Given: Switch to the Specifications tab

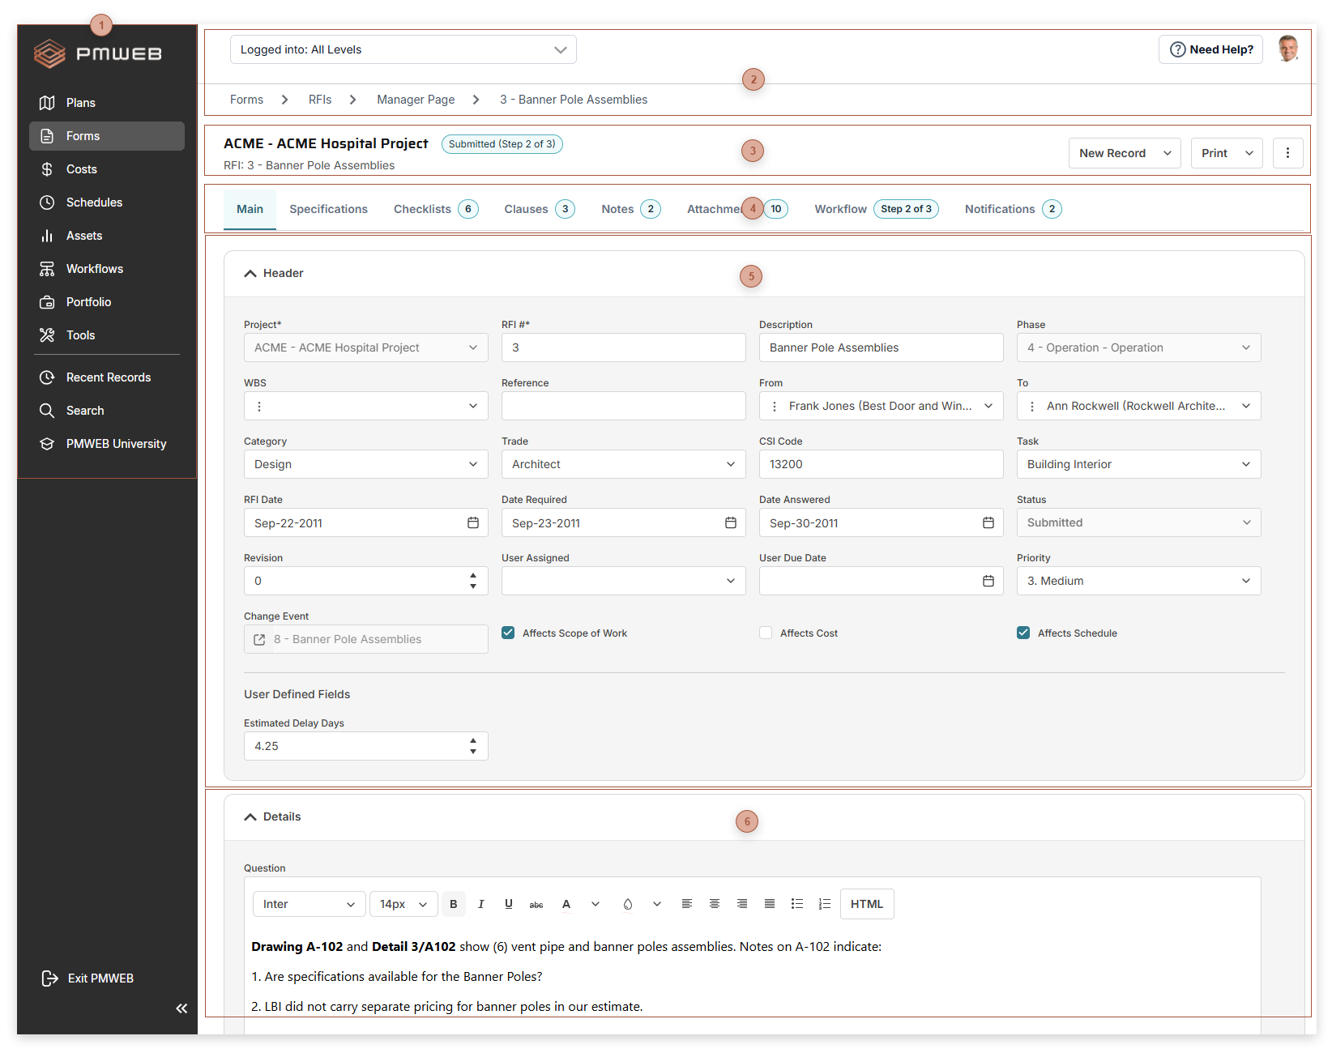Looking at the screenshot, I should click(x=328, y=209).
